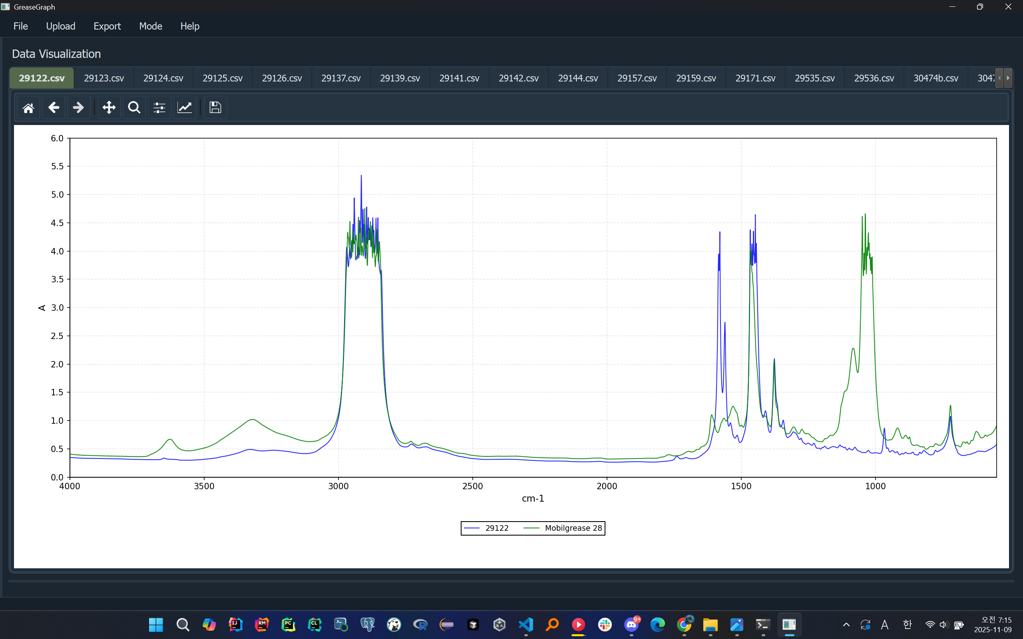1023x639 pixels.
Task: Select the 30474b.csv tab
Action: [x=935, y=78]
